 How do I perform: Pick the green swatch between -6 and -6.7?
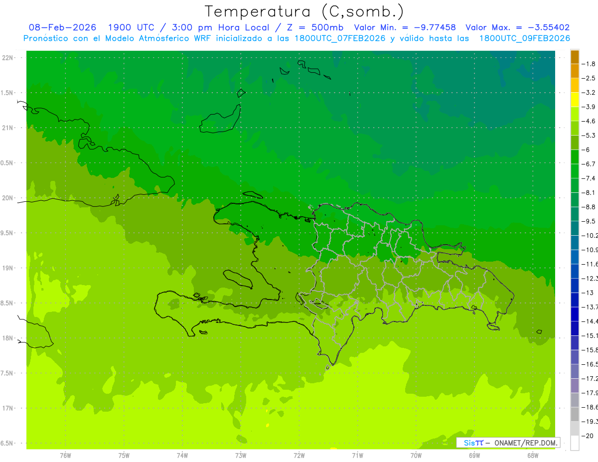click(x=575, y=157)
